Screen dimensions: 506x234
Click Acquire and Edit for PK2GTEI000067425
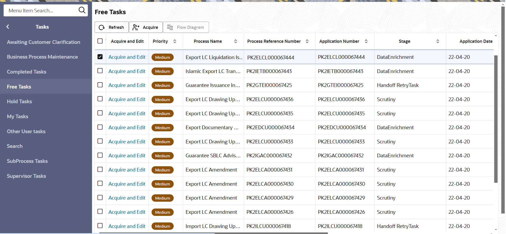point(127,85)
